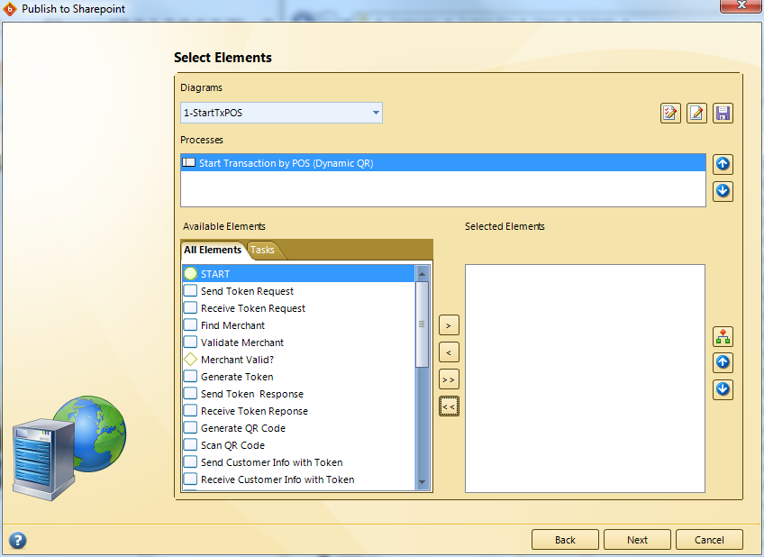The image size is (764, 557).
Task: Go Back to the previous step
Action: 565,540
